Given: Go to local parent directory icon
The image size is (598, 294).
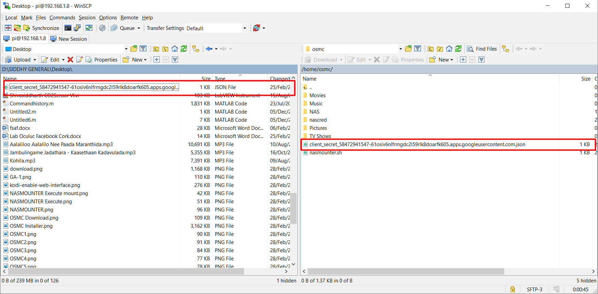Looking at the screenshot, I should tap(156, 49).
